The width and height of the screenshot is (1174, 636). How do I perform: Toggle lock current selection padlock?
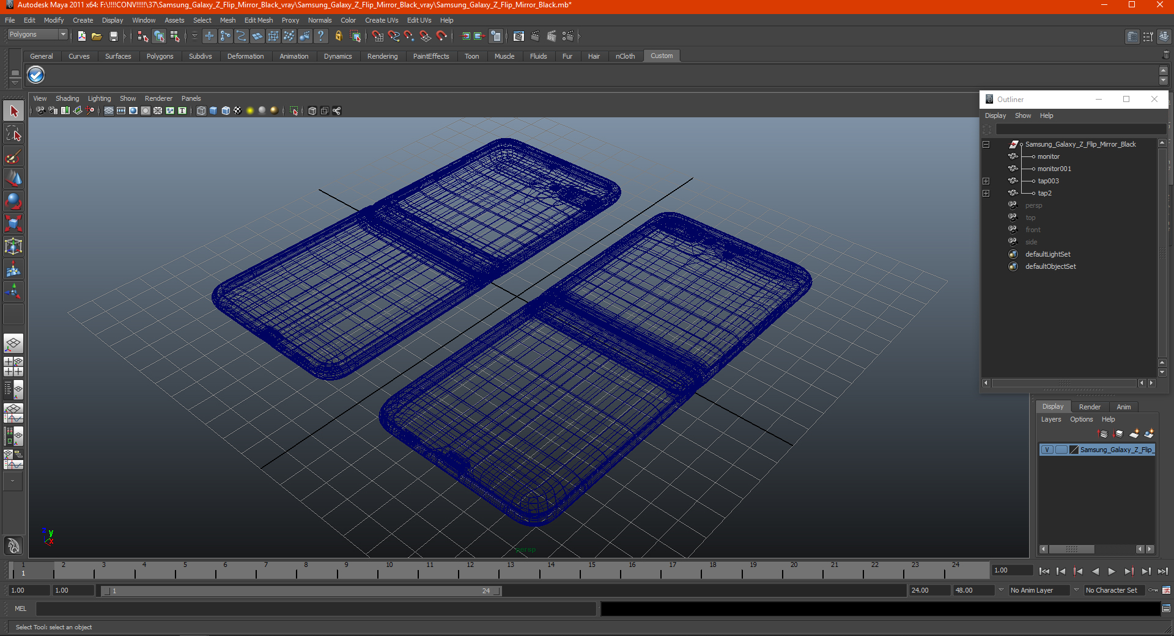[338, 36]
